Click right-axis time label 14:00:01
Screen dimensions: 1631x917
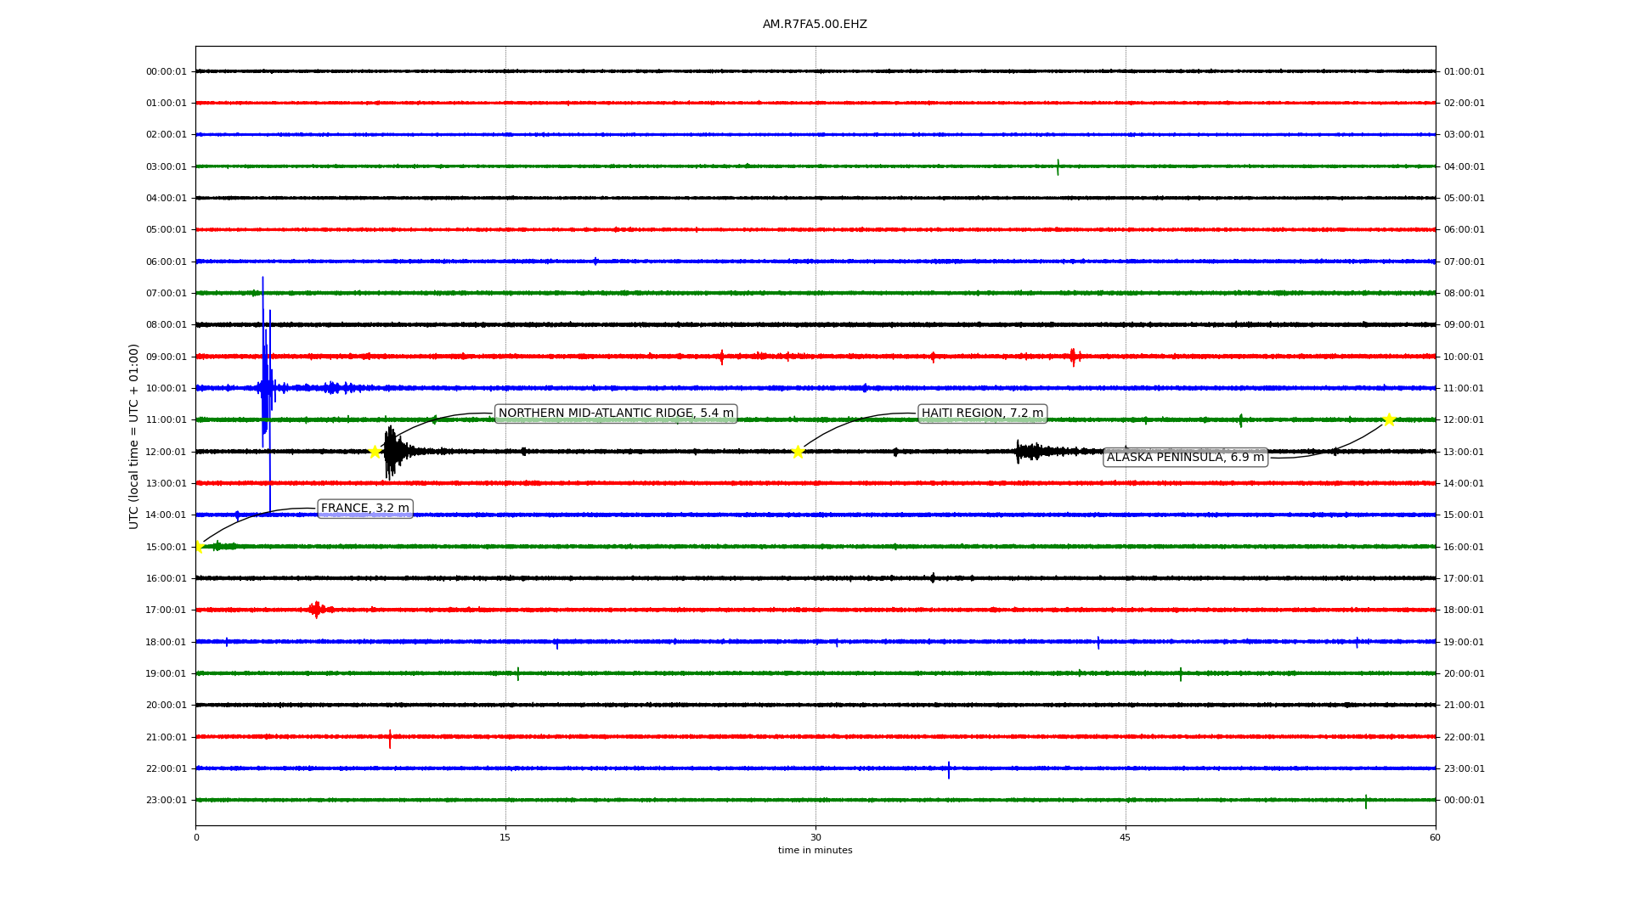coord(1465,484)
